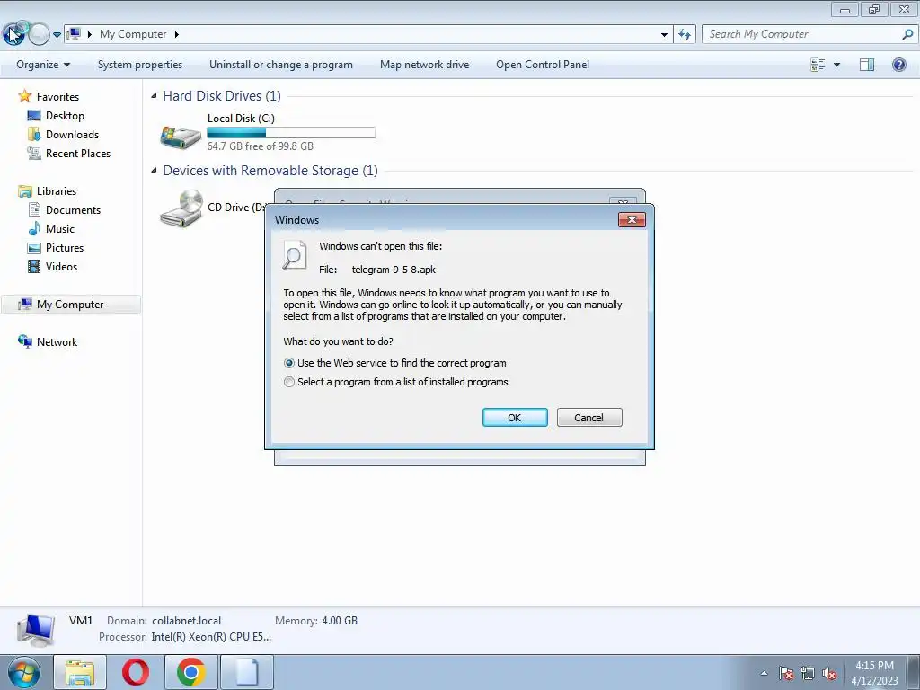This screenshot has height=690, width=920.
Task: Click the Back navigation arrow button
Action: tap(13, 34)
